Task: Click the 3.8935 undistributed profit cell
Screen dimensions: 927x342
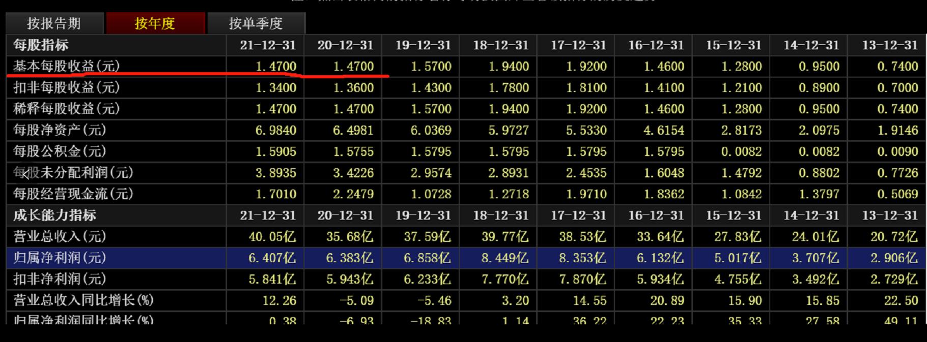Action: click(276, 173)
